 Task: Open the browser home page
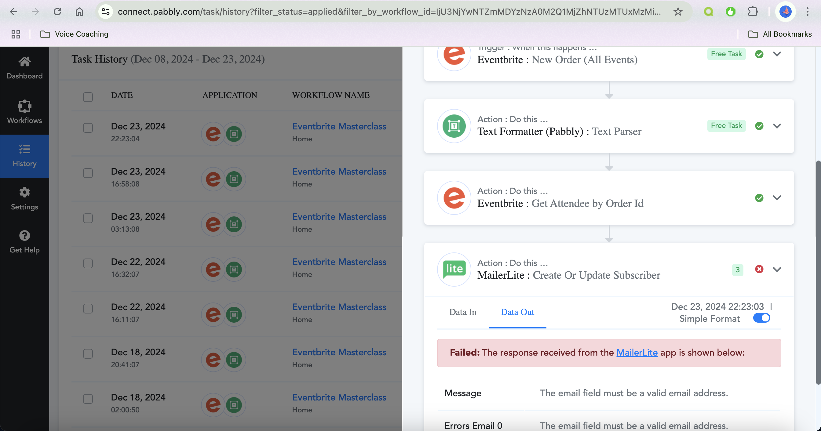79,12
